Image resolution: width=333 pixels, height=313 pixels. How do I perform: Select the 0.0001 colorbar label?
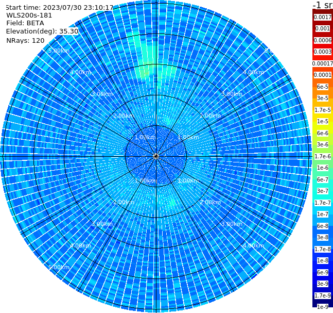323,75
